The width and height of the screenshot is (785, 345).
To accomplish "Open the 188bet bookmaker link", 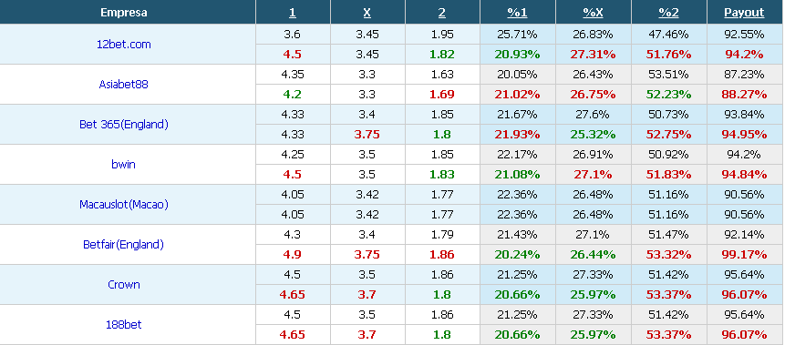I will tap(124, 324).
